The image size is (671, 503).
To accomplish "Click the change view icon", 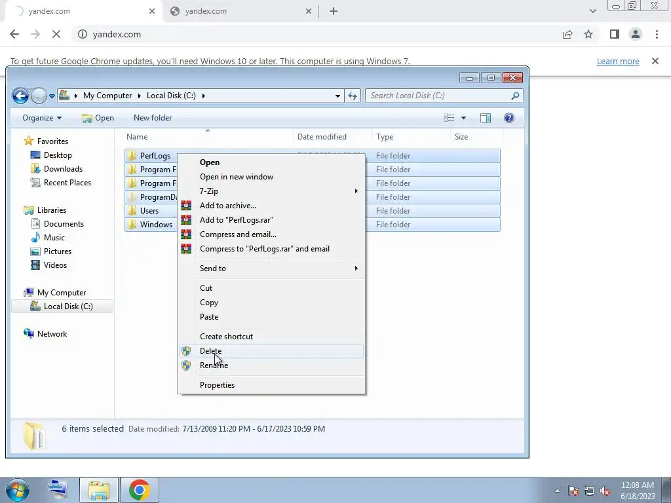I will pyautogui.click(x=449, y=118).
